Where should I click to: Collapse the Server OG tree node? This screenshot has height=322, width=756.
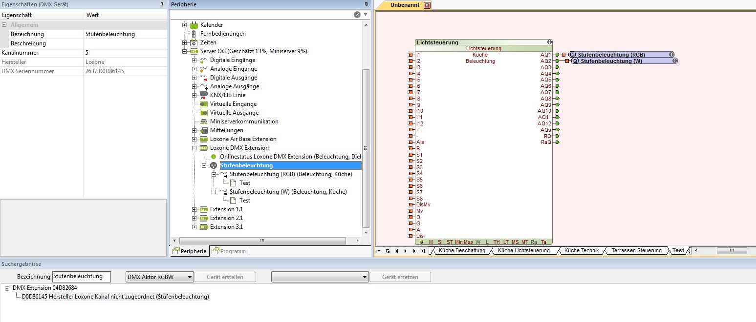[184, 51]
